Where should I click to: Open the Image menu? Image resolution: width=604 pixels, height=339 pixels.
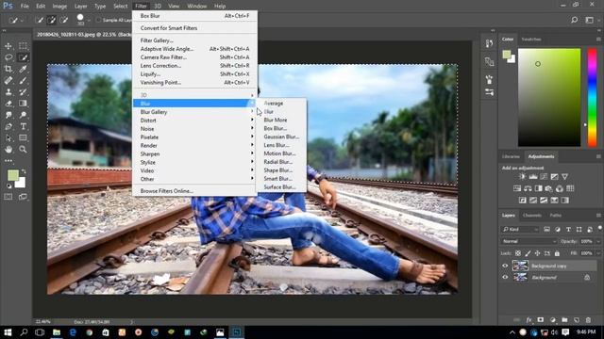59,7
